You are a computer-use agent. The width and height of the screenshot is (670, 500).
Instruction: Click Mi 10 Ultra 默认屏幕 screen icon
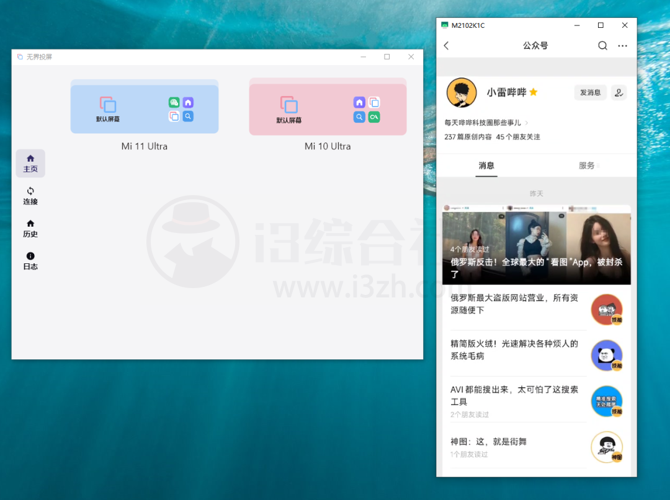tap(289, 110)
